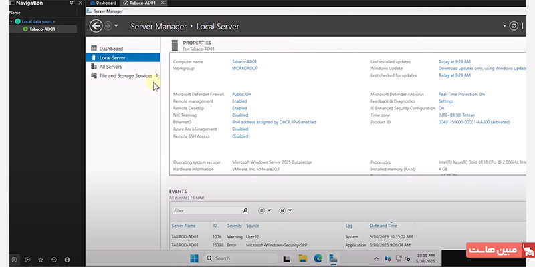Show hidden system tray icons
This screenshot has width=535, height=267.
(377, 258)
